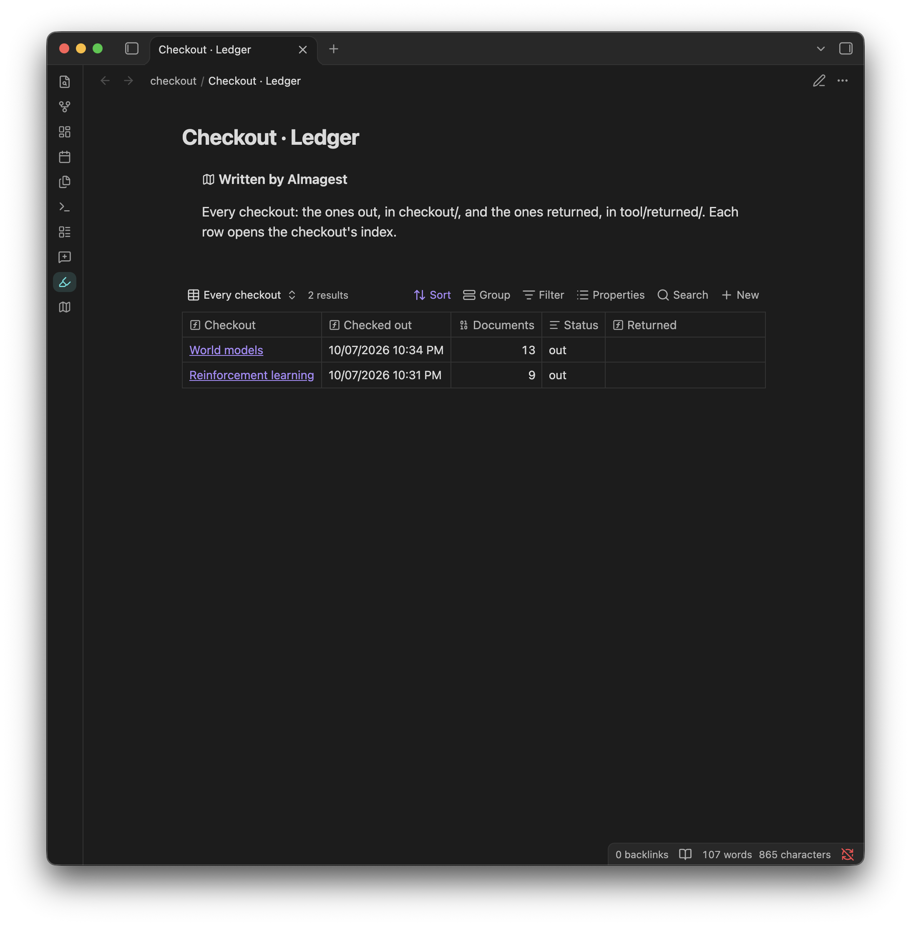Screen dimensions: 911x927
Task: Click the Status column header
Action: tap(573, 325)
